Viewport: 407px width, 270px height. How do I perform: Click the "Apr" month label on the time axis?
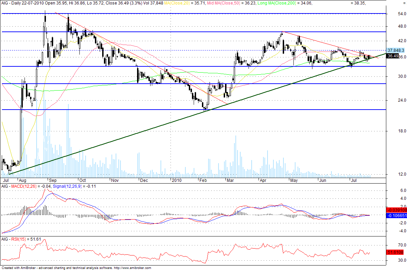pos(263,180)
